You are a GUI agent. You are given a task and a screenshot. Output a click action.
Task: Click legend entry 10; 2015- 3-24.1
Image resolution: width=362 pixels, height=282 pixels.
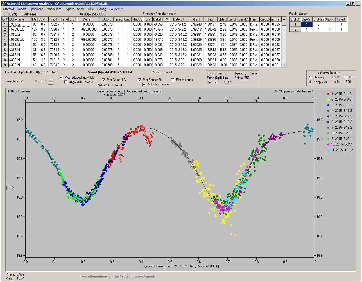(x=340, y=144)
